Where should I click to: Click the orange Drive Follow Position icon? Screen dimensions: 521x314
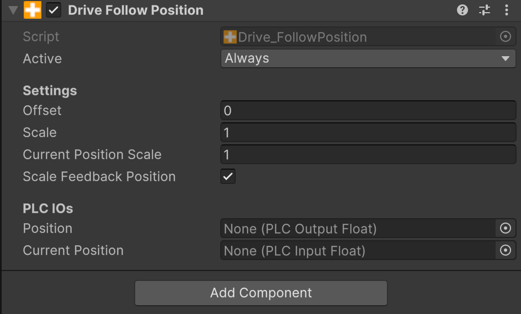coord(33,10)
